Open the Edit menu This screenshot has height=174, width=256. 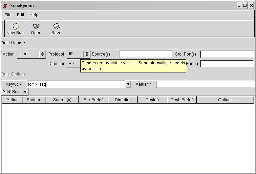click(x=21, y=15)
